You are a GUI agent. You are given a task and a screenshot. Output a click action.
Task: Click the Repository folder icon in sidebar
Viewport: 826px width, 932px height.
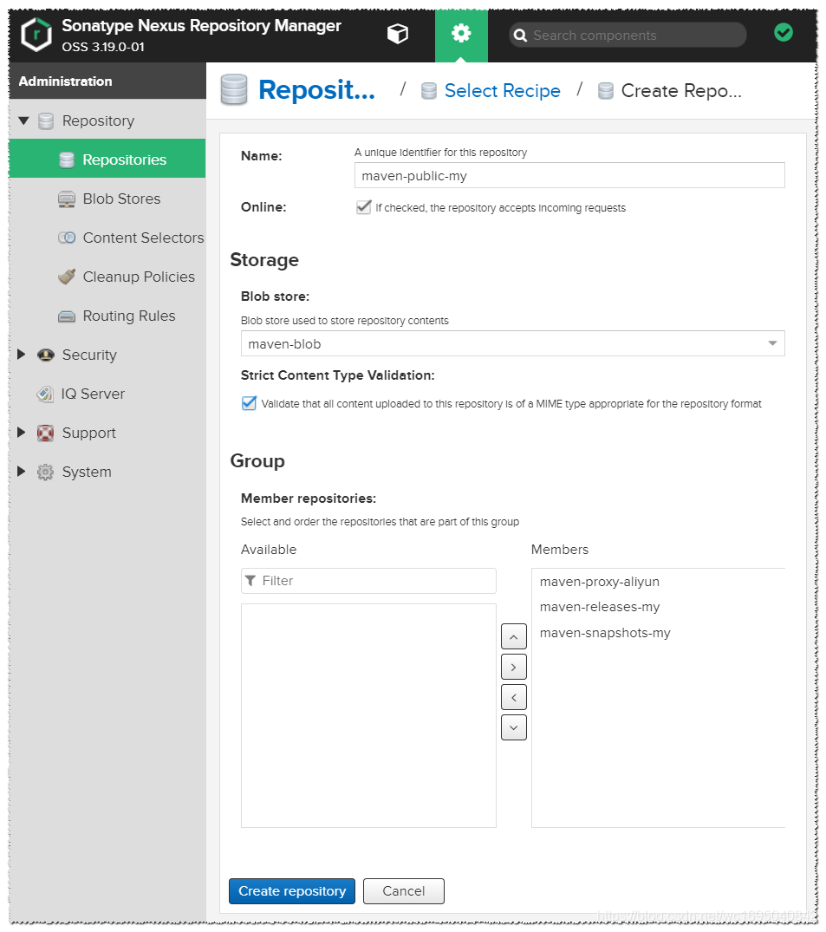(x=46, y=121)
